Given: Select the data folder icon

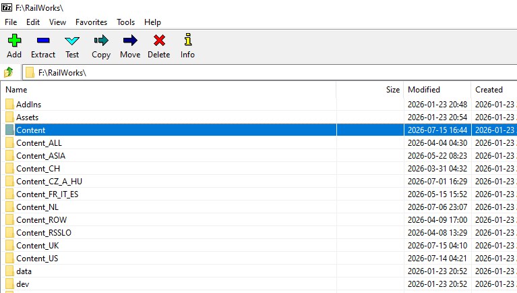Looking at the screenshot, I should click(x=9, y=271).
